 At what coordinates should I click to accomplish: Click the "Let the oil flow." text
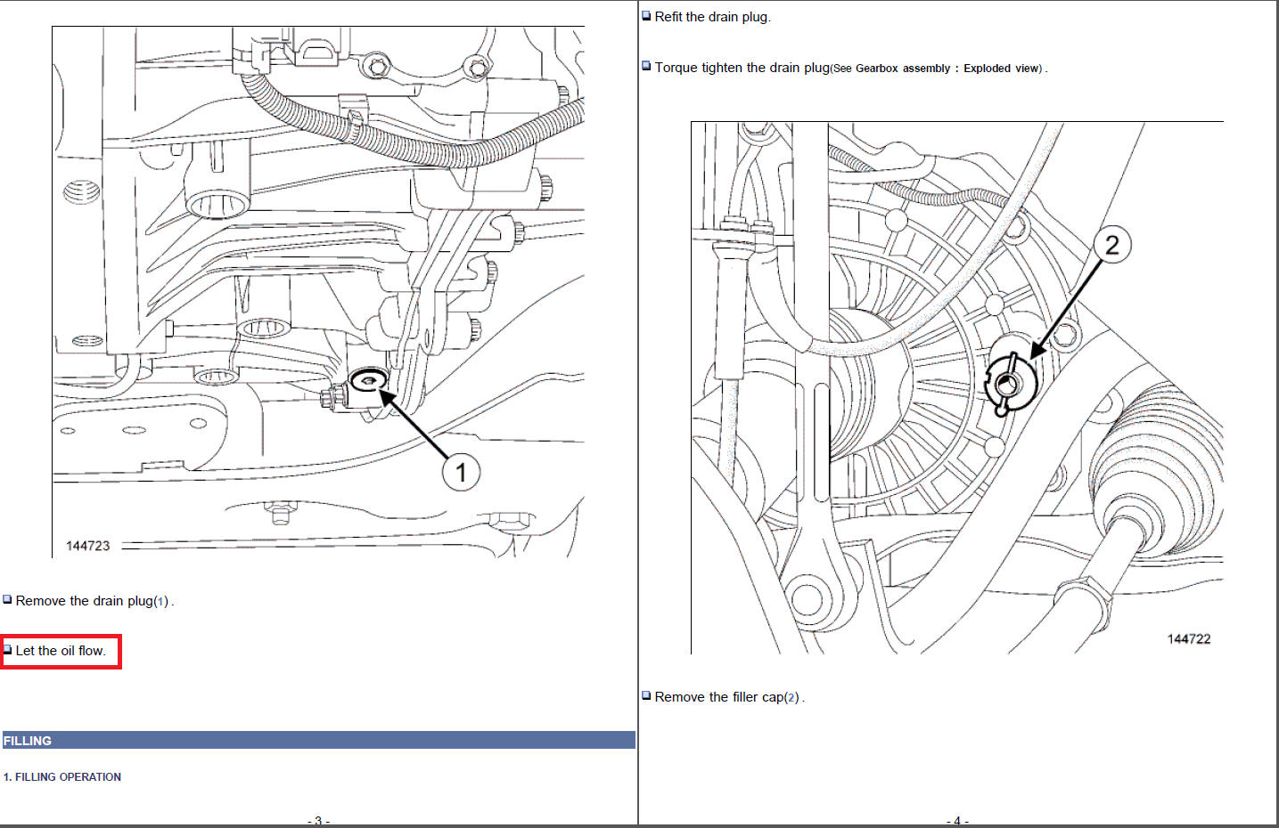[61, 651]
